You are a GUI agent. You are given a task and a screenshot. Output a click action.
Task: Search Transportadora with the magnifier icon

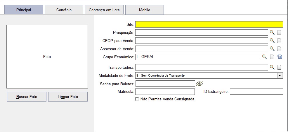click(272, 67)
